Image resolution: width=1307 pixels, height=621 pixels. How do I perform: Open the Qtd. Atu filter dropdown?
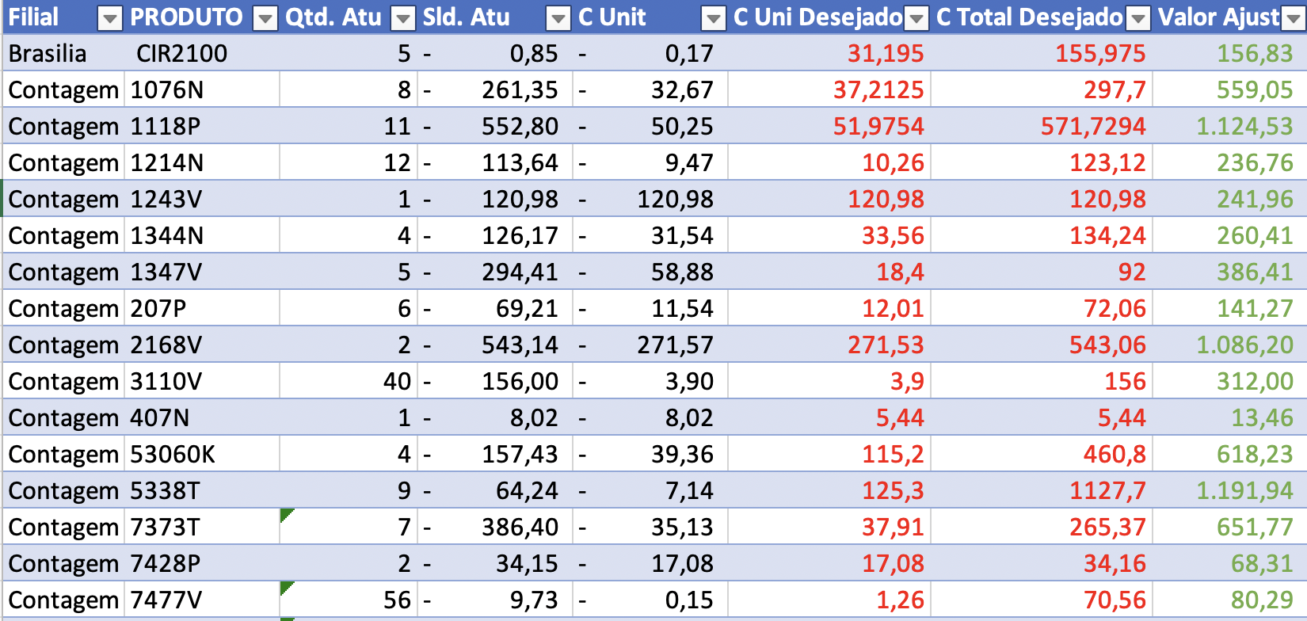404,18
